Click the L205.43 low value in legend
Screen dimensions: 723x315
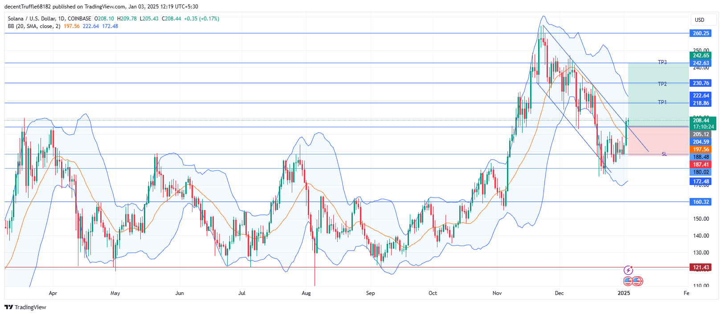pos(149,19)
